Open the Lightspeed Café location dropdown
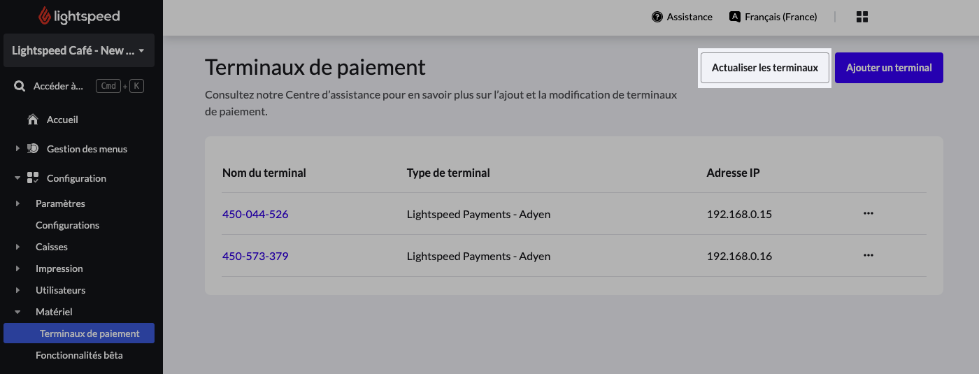 tap(79, 50)
